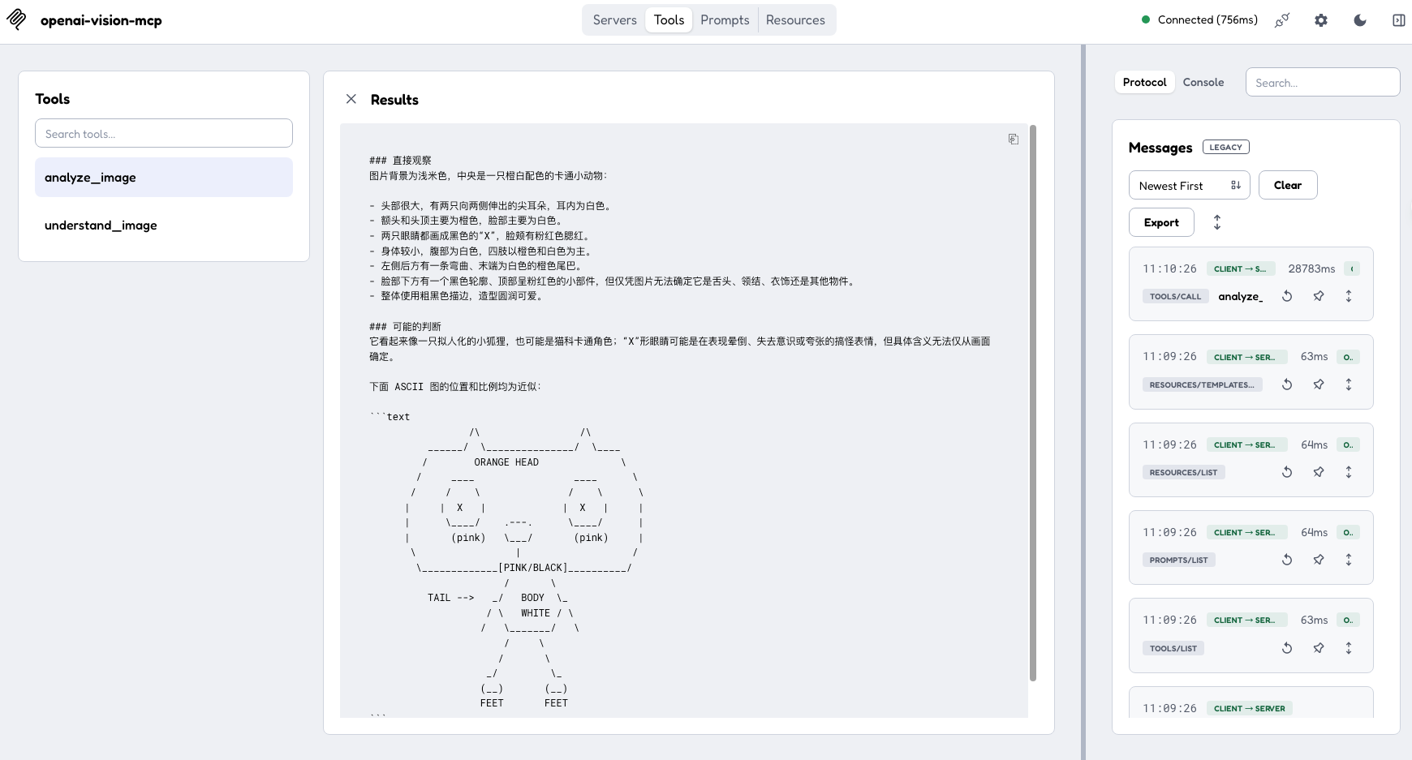Click the openai-vision-mcp logo icon
This screenshot has width=1412, height=760.
[x=17, y=19]
